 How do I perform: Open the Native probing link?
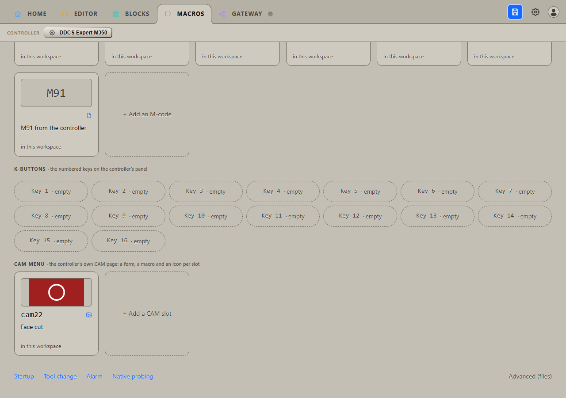pyautogui.click(x=133, y=376)
